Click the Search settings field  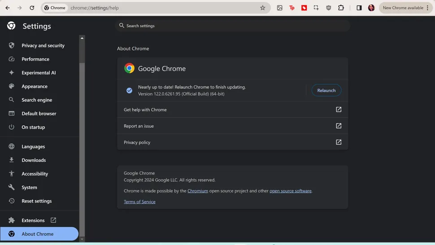point(233,26)
